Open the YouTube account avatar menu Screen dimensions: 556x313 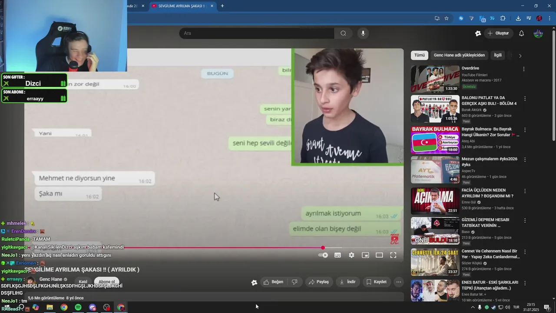[538, 33]
